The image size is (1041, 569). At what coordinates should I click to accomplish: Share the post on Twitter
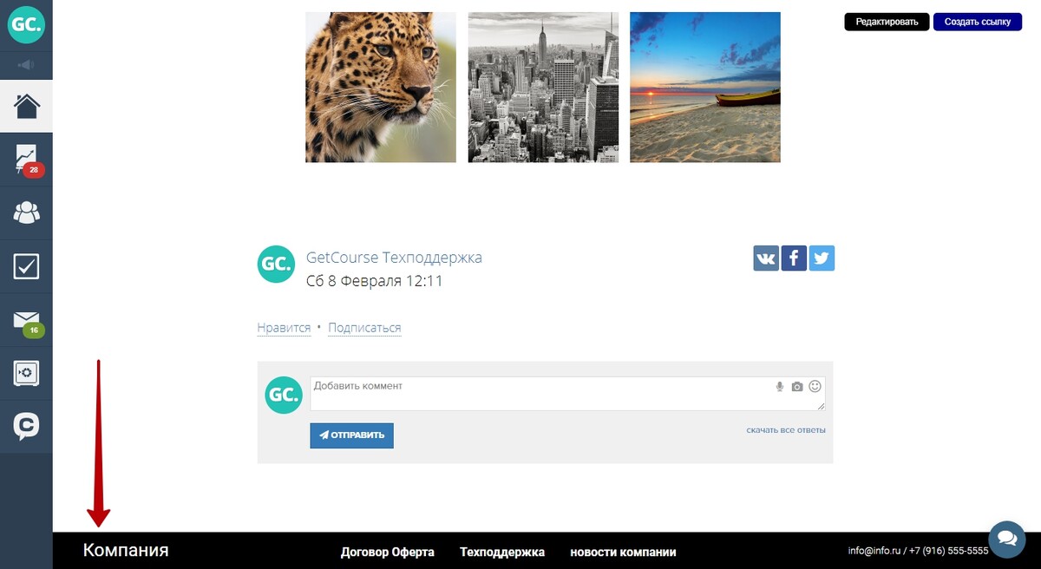click(x=822, y=258)
